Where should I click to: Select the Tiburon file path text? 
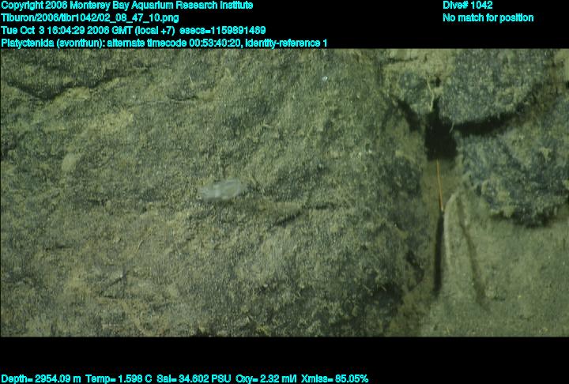coord(90,17)
